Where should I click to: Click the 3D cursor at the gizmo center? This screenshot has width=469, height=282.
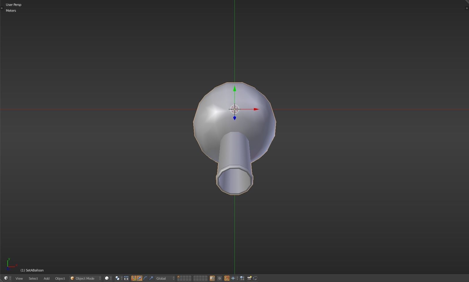(x=234, y=109)
